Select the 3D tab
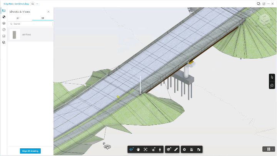 [x=43, y=18]
